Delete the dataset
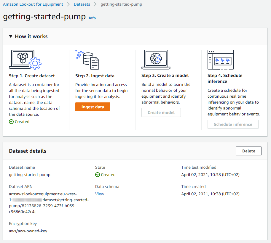Image resolution: width=271 pixels, height=243 pixels. point(249,151)
